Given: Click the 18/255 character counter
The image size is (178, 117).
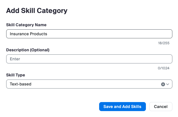Looking at the screenshot, I should click(x=164, y=43).
